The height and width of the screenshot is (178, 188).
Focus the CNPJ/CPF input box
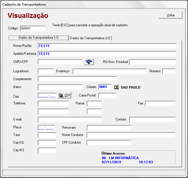[60, 62]
